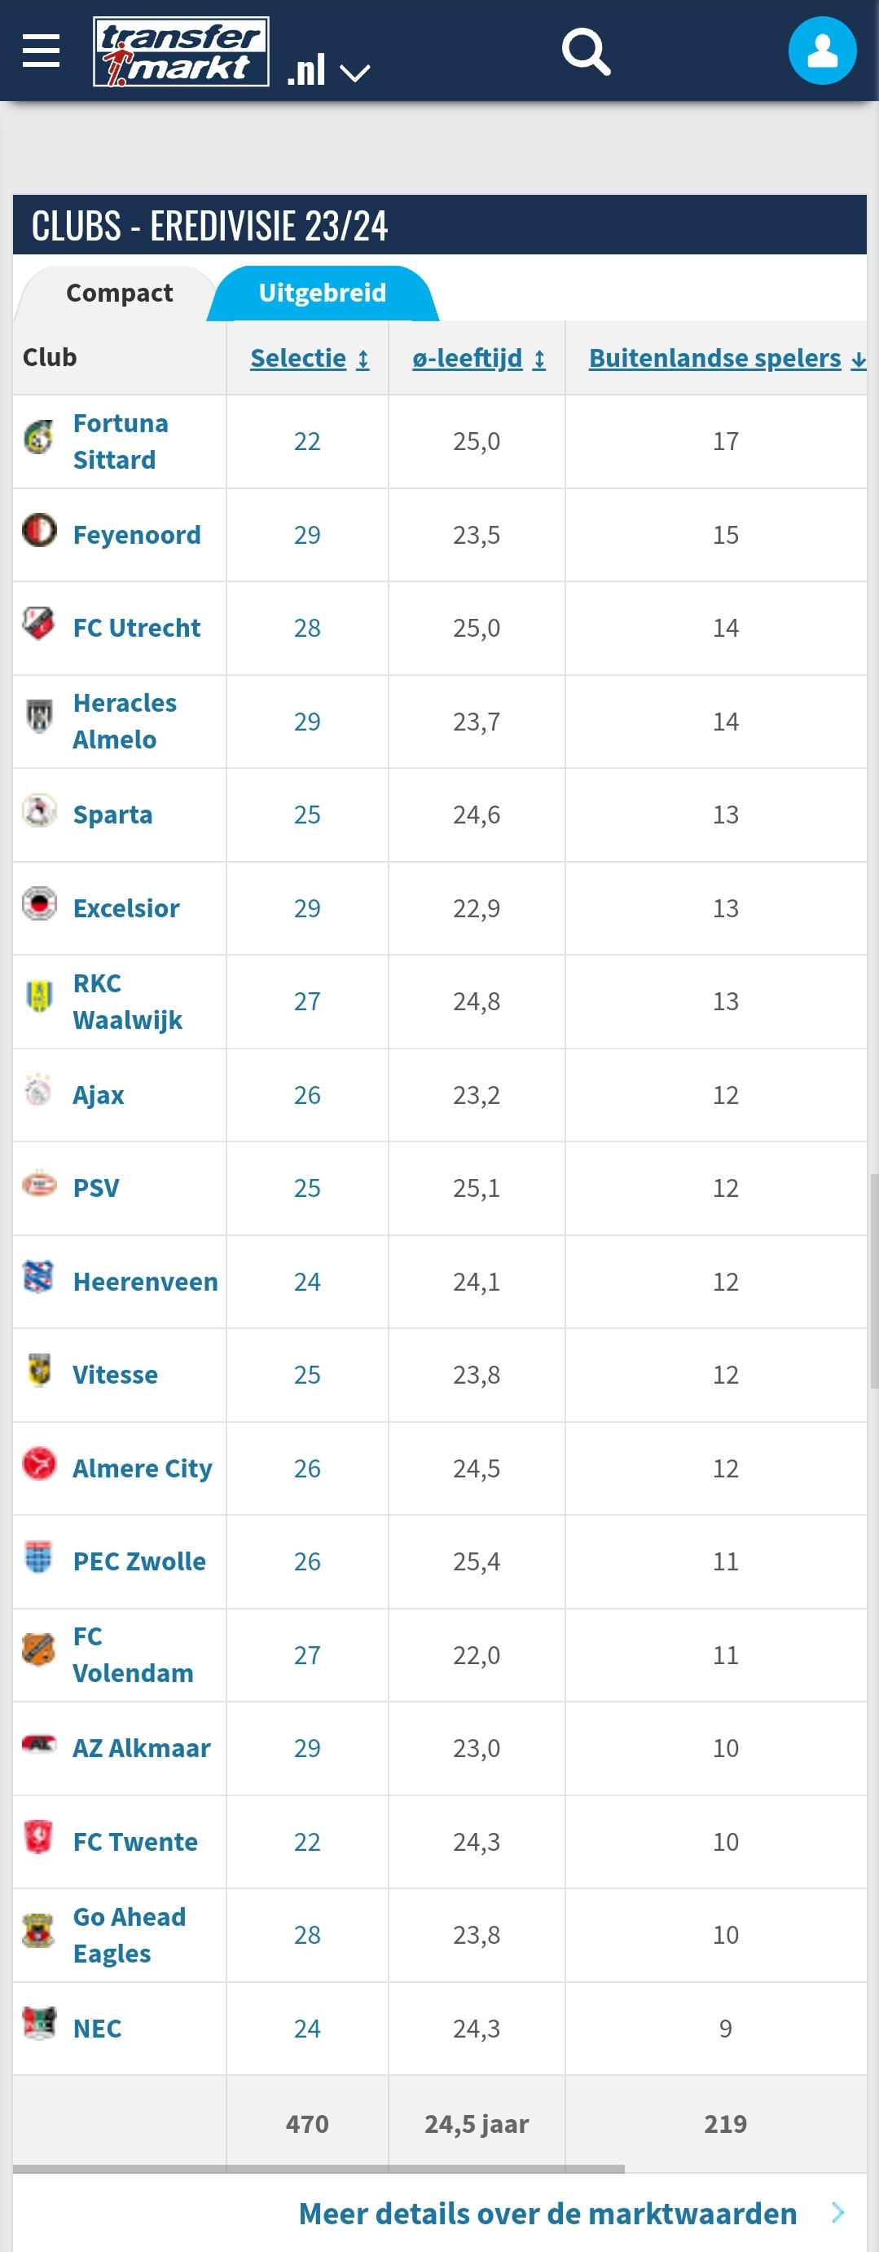Click the Feyenoord club crest
The width and height of the screenshot is (879, 2252).
point(39,531)
